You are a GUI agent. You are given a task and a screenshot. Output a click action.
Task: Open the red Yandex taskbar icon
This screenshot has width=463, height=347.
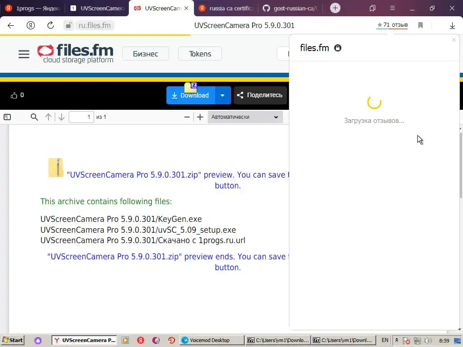pyautogui.click(x=141, y=340)
